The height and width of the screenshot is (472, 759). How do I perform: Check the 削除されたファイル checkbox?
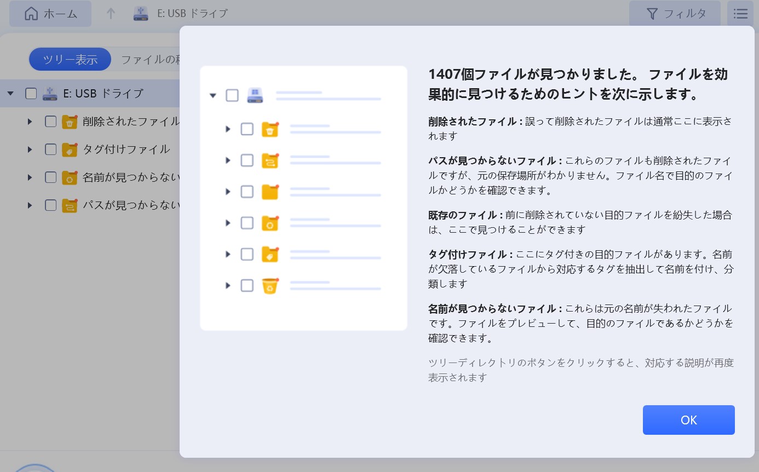click(x=50, y=122)
